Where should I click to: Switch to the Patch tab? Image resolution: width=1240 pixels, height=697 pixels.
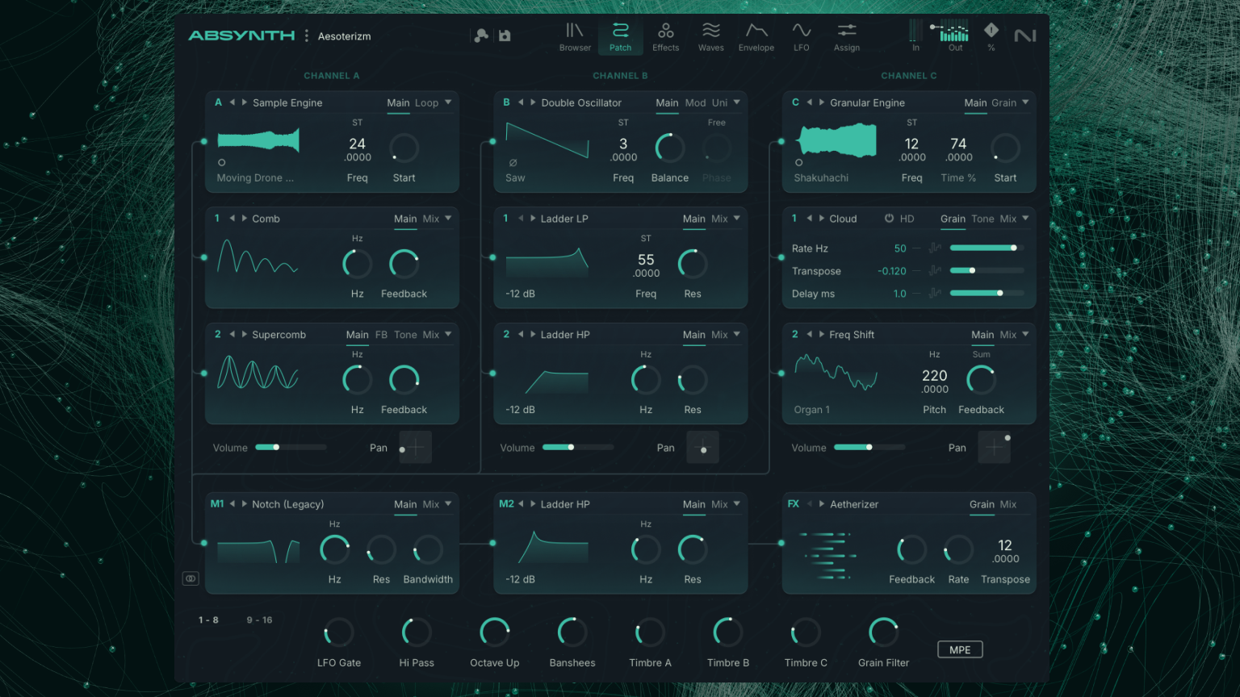[x=620, y=35]
